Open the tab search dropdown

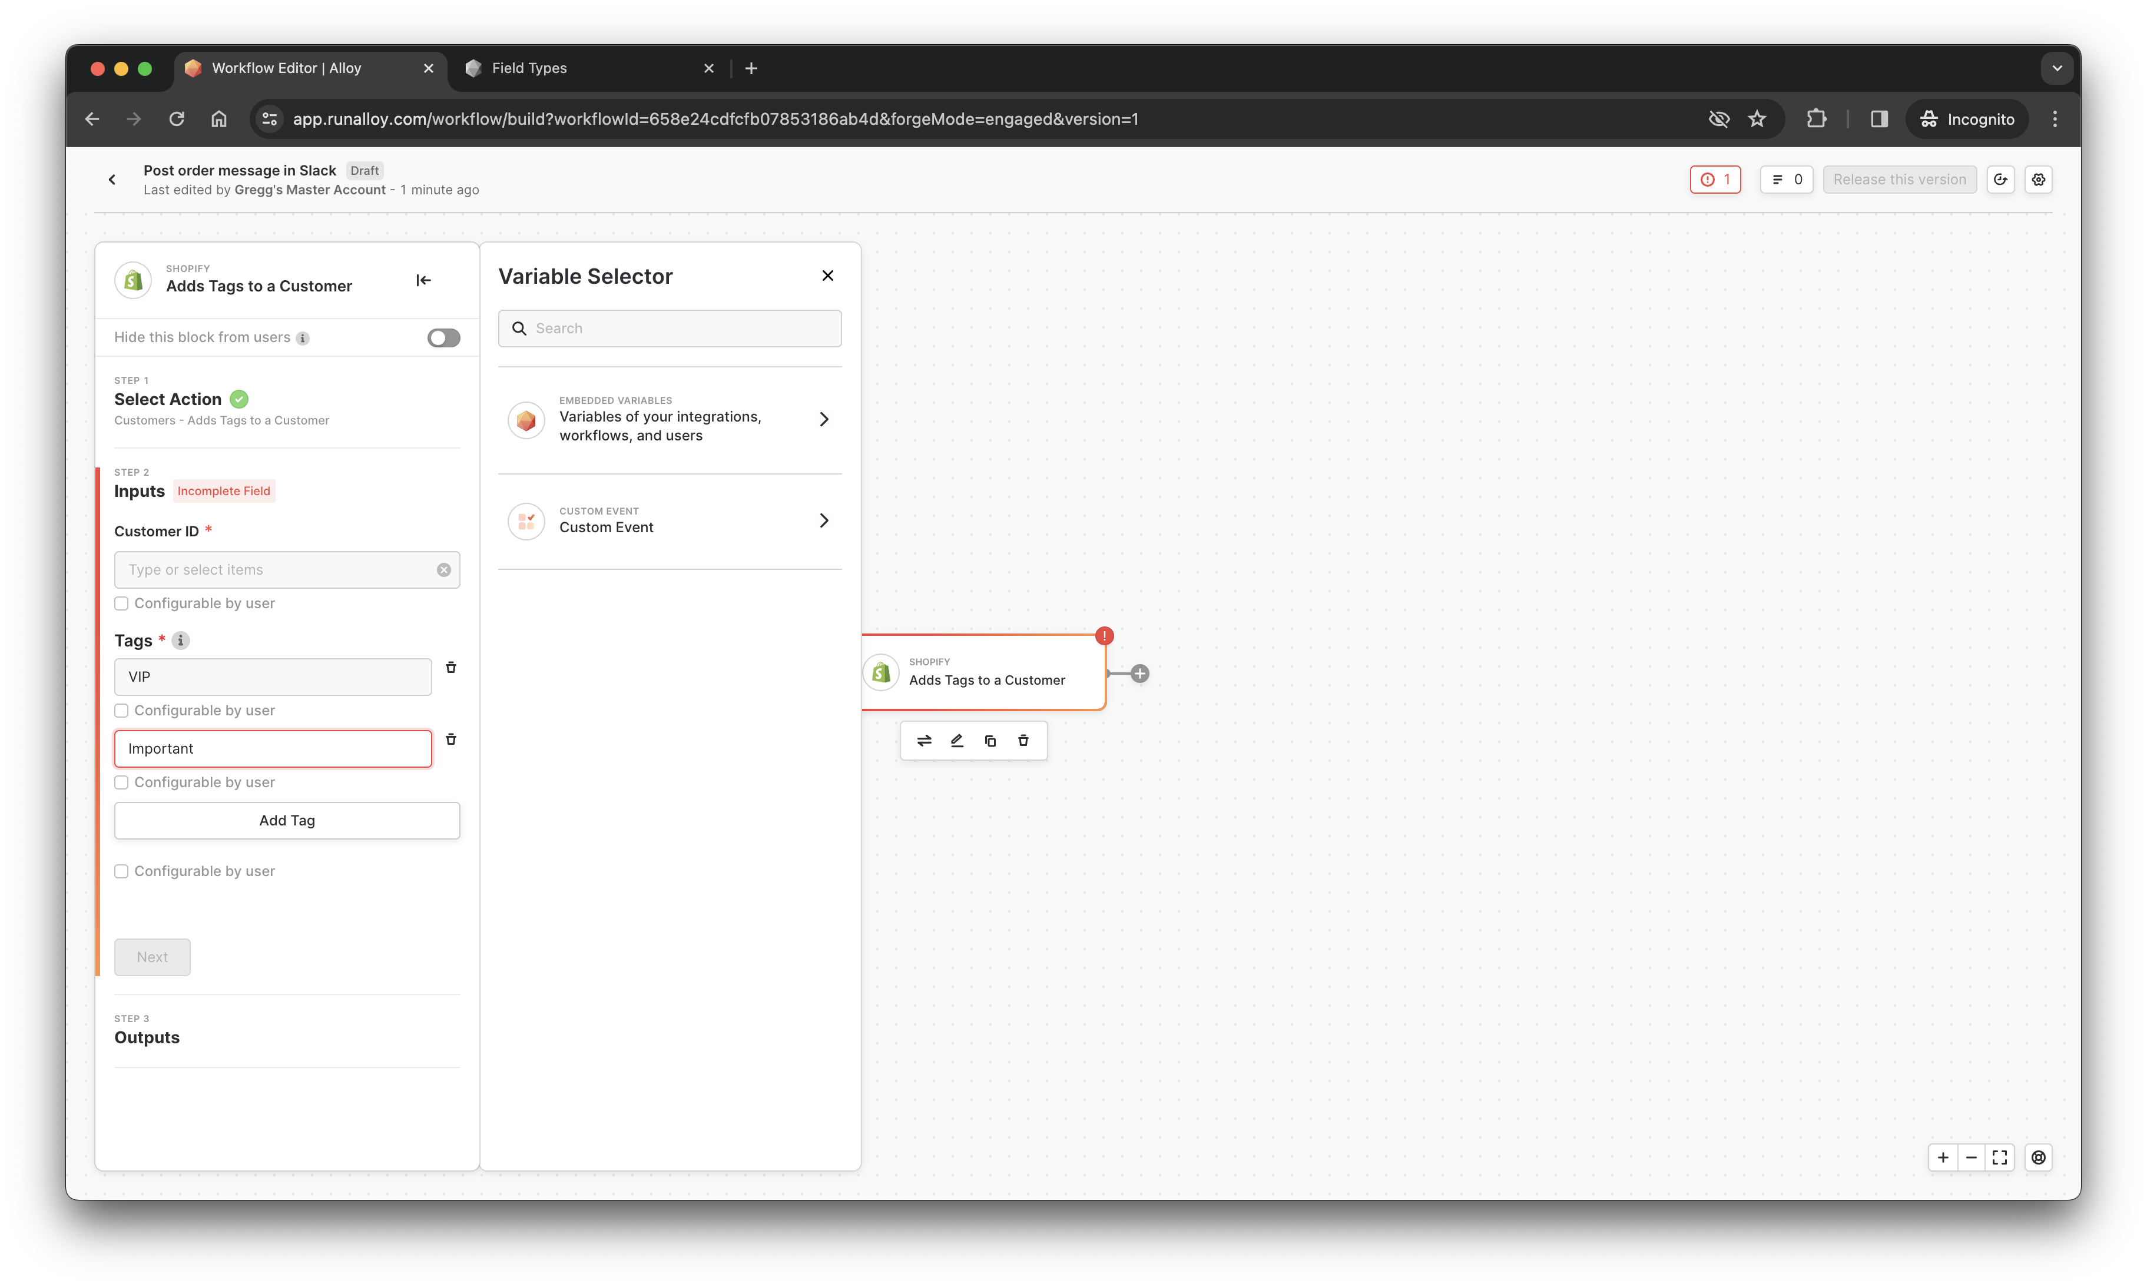coord(2057,68)
